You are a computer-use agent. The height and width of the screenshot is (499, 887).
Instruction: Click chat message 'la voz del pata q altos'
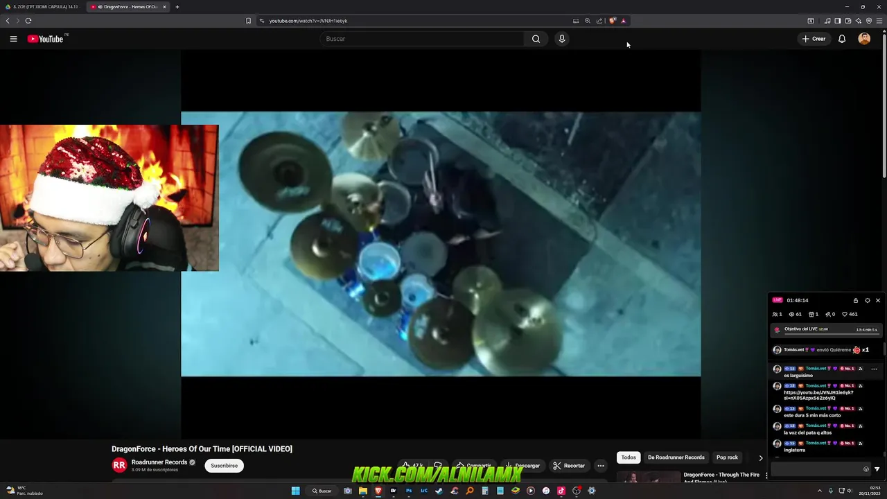(x=807, y=432)
